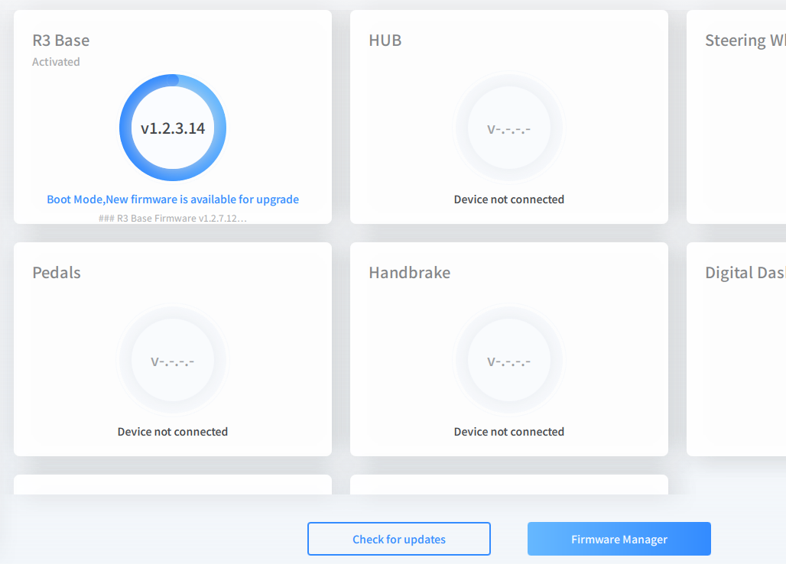Select the R3 Base card title
This screenshot has width=786, height=564.
(x=60, y=41)
